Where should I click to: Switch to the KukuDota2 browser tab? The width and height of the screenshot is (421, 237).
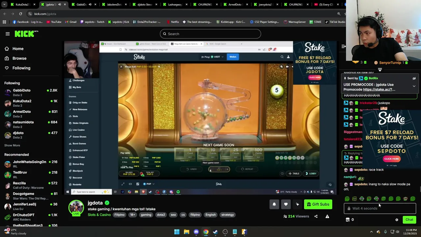click(x=22, y=5)
